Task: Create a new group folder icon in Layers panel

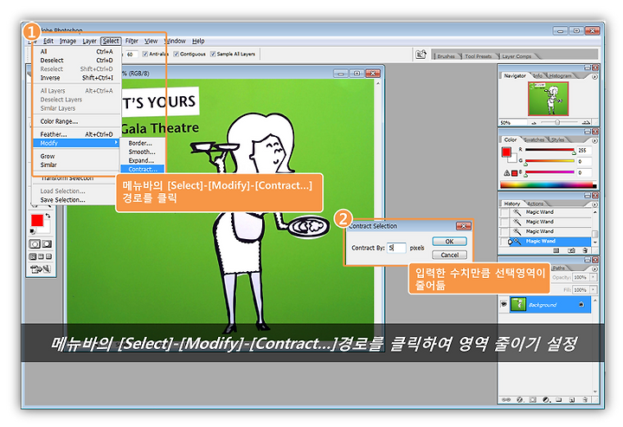Action: coord(559,399)
